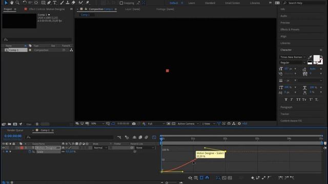This screenshot has width=328, height=184.
Task: Expand the Align panel
Action: click(x=283, y=36)
